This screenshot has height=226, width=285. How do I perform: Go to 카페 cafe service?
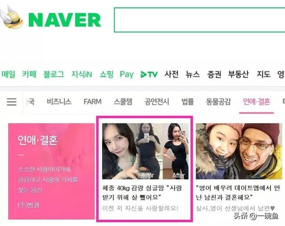click(29, 74)
